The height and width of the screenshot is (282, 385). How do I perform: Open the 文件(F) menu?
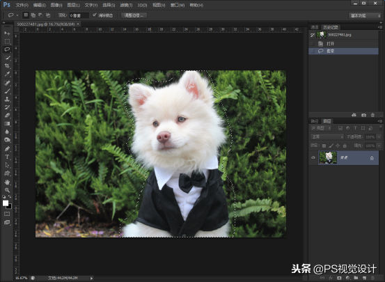tap(22, 5)
